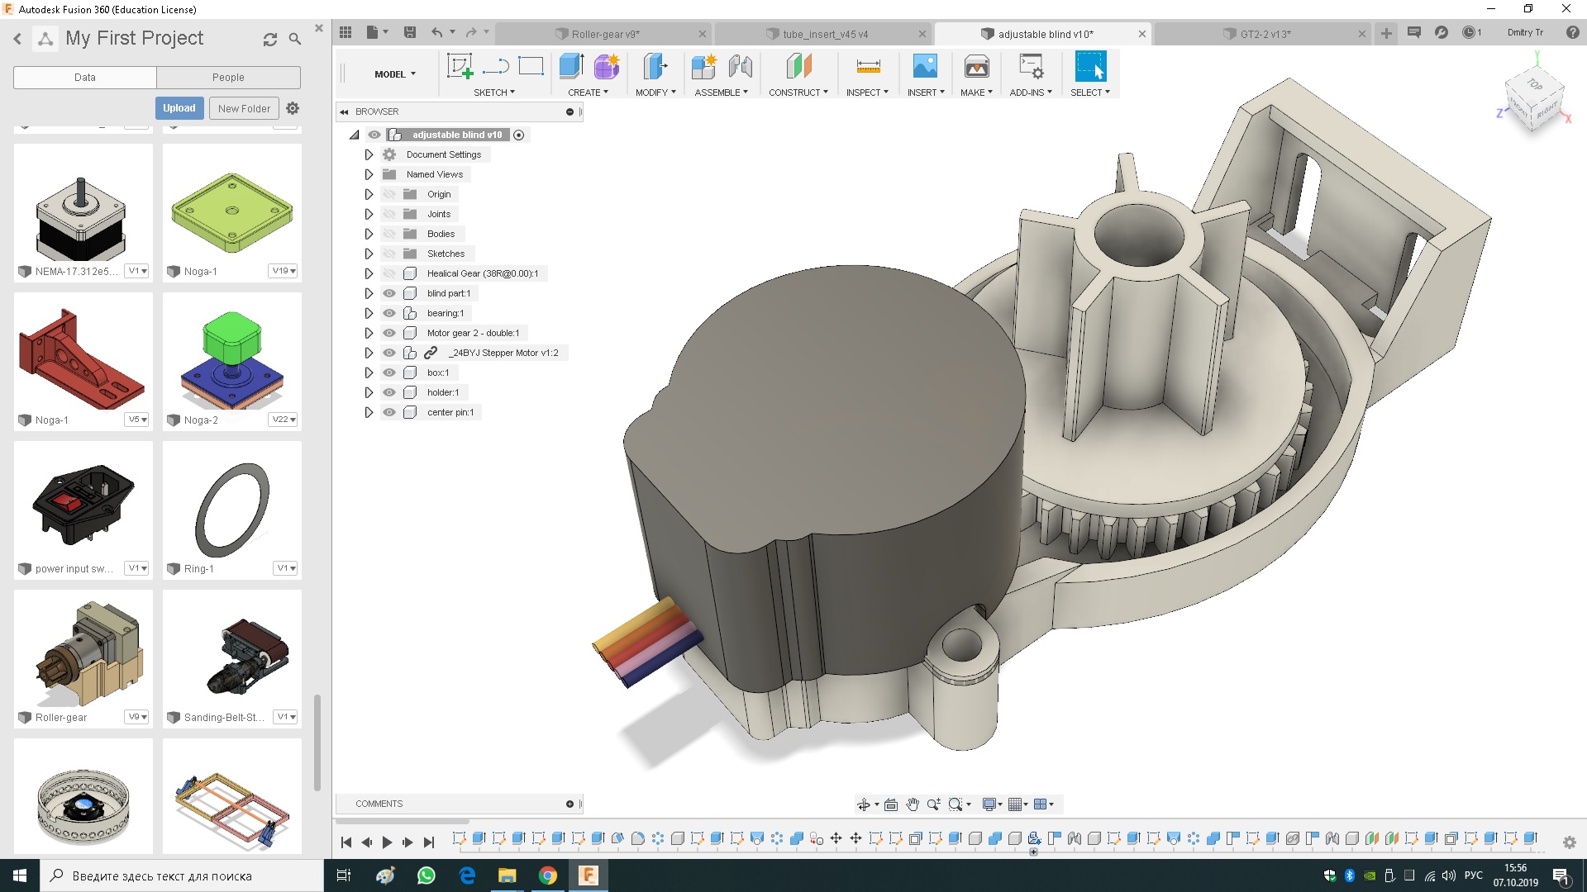Open the Insert image icon
1587x892 pixels.
[x=925, y=67]
